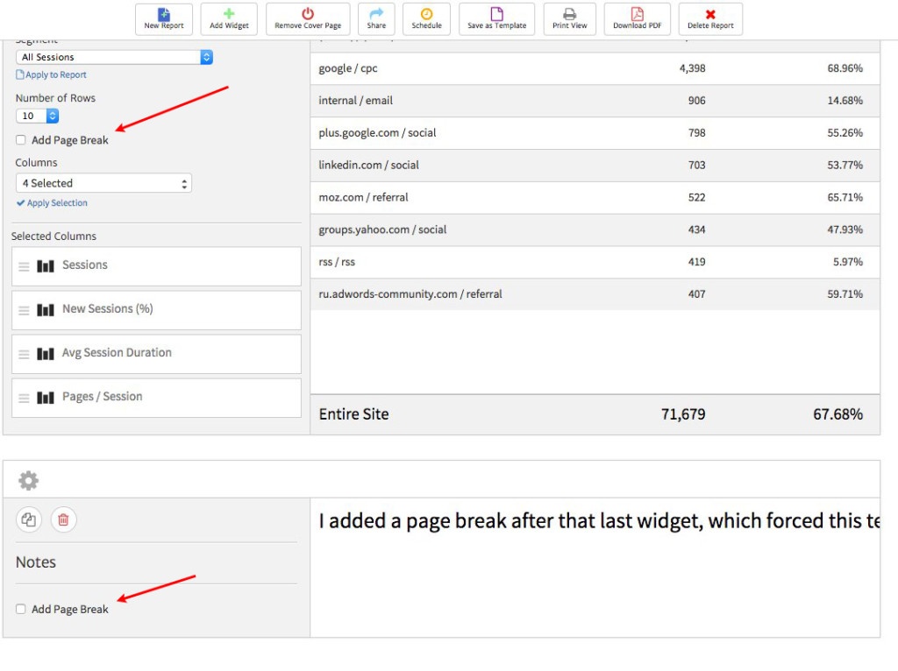Create a New Report from the toolbar
Viewport: 898px width, 671px height.
tap(163, 18)
